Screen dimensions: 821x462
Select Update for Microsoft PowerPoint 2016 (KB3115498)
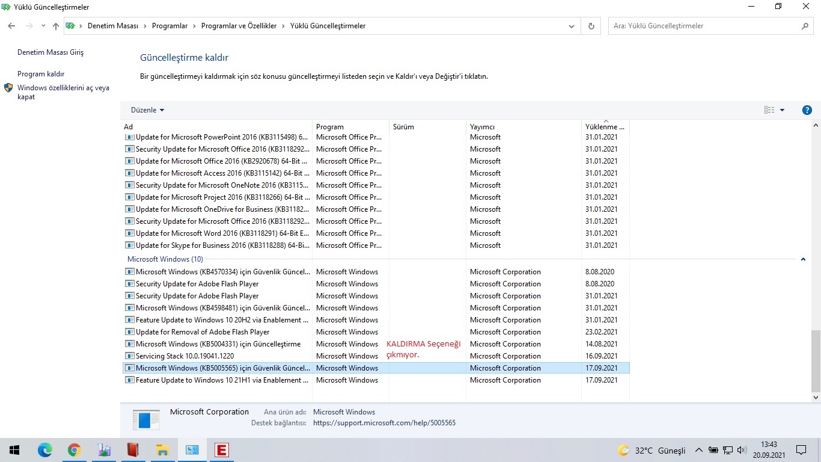(x=376, y=137)
